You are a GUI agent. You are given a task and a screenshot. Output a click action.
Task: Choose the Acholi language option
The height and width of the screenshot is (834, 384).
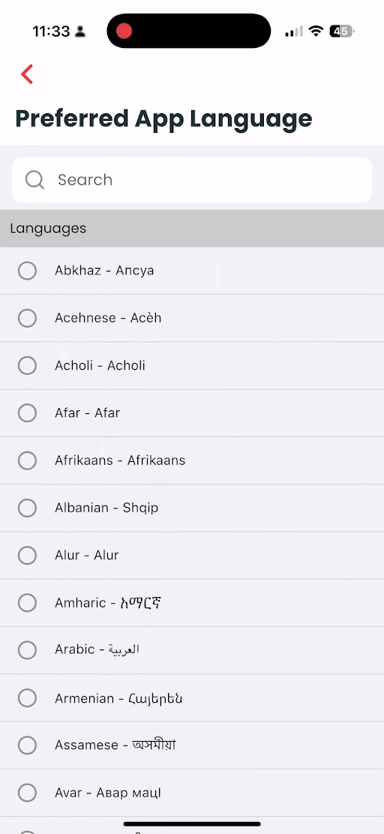[x=192, y=365]
